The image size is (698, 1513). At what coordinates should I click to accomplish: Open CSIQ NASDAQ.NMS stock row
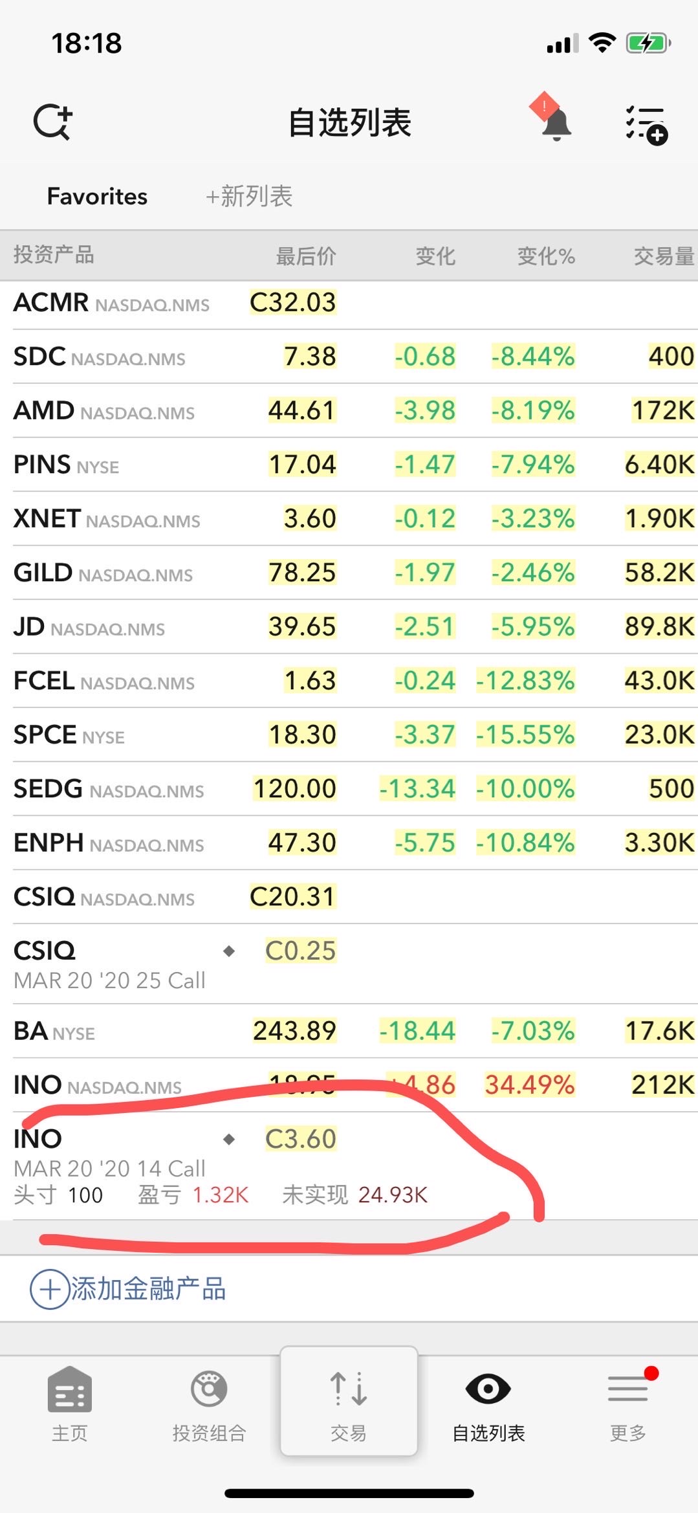click(349, 897)
